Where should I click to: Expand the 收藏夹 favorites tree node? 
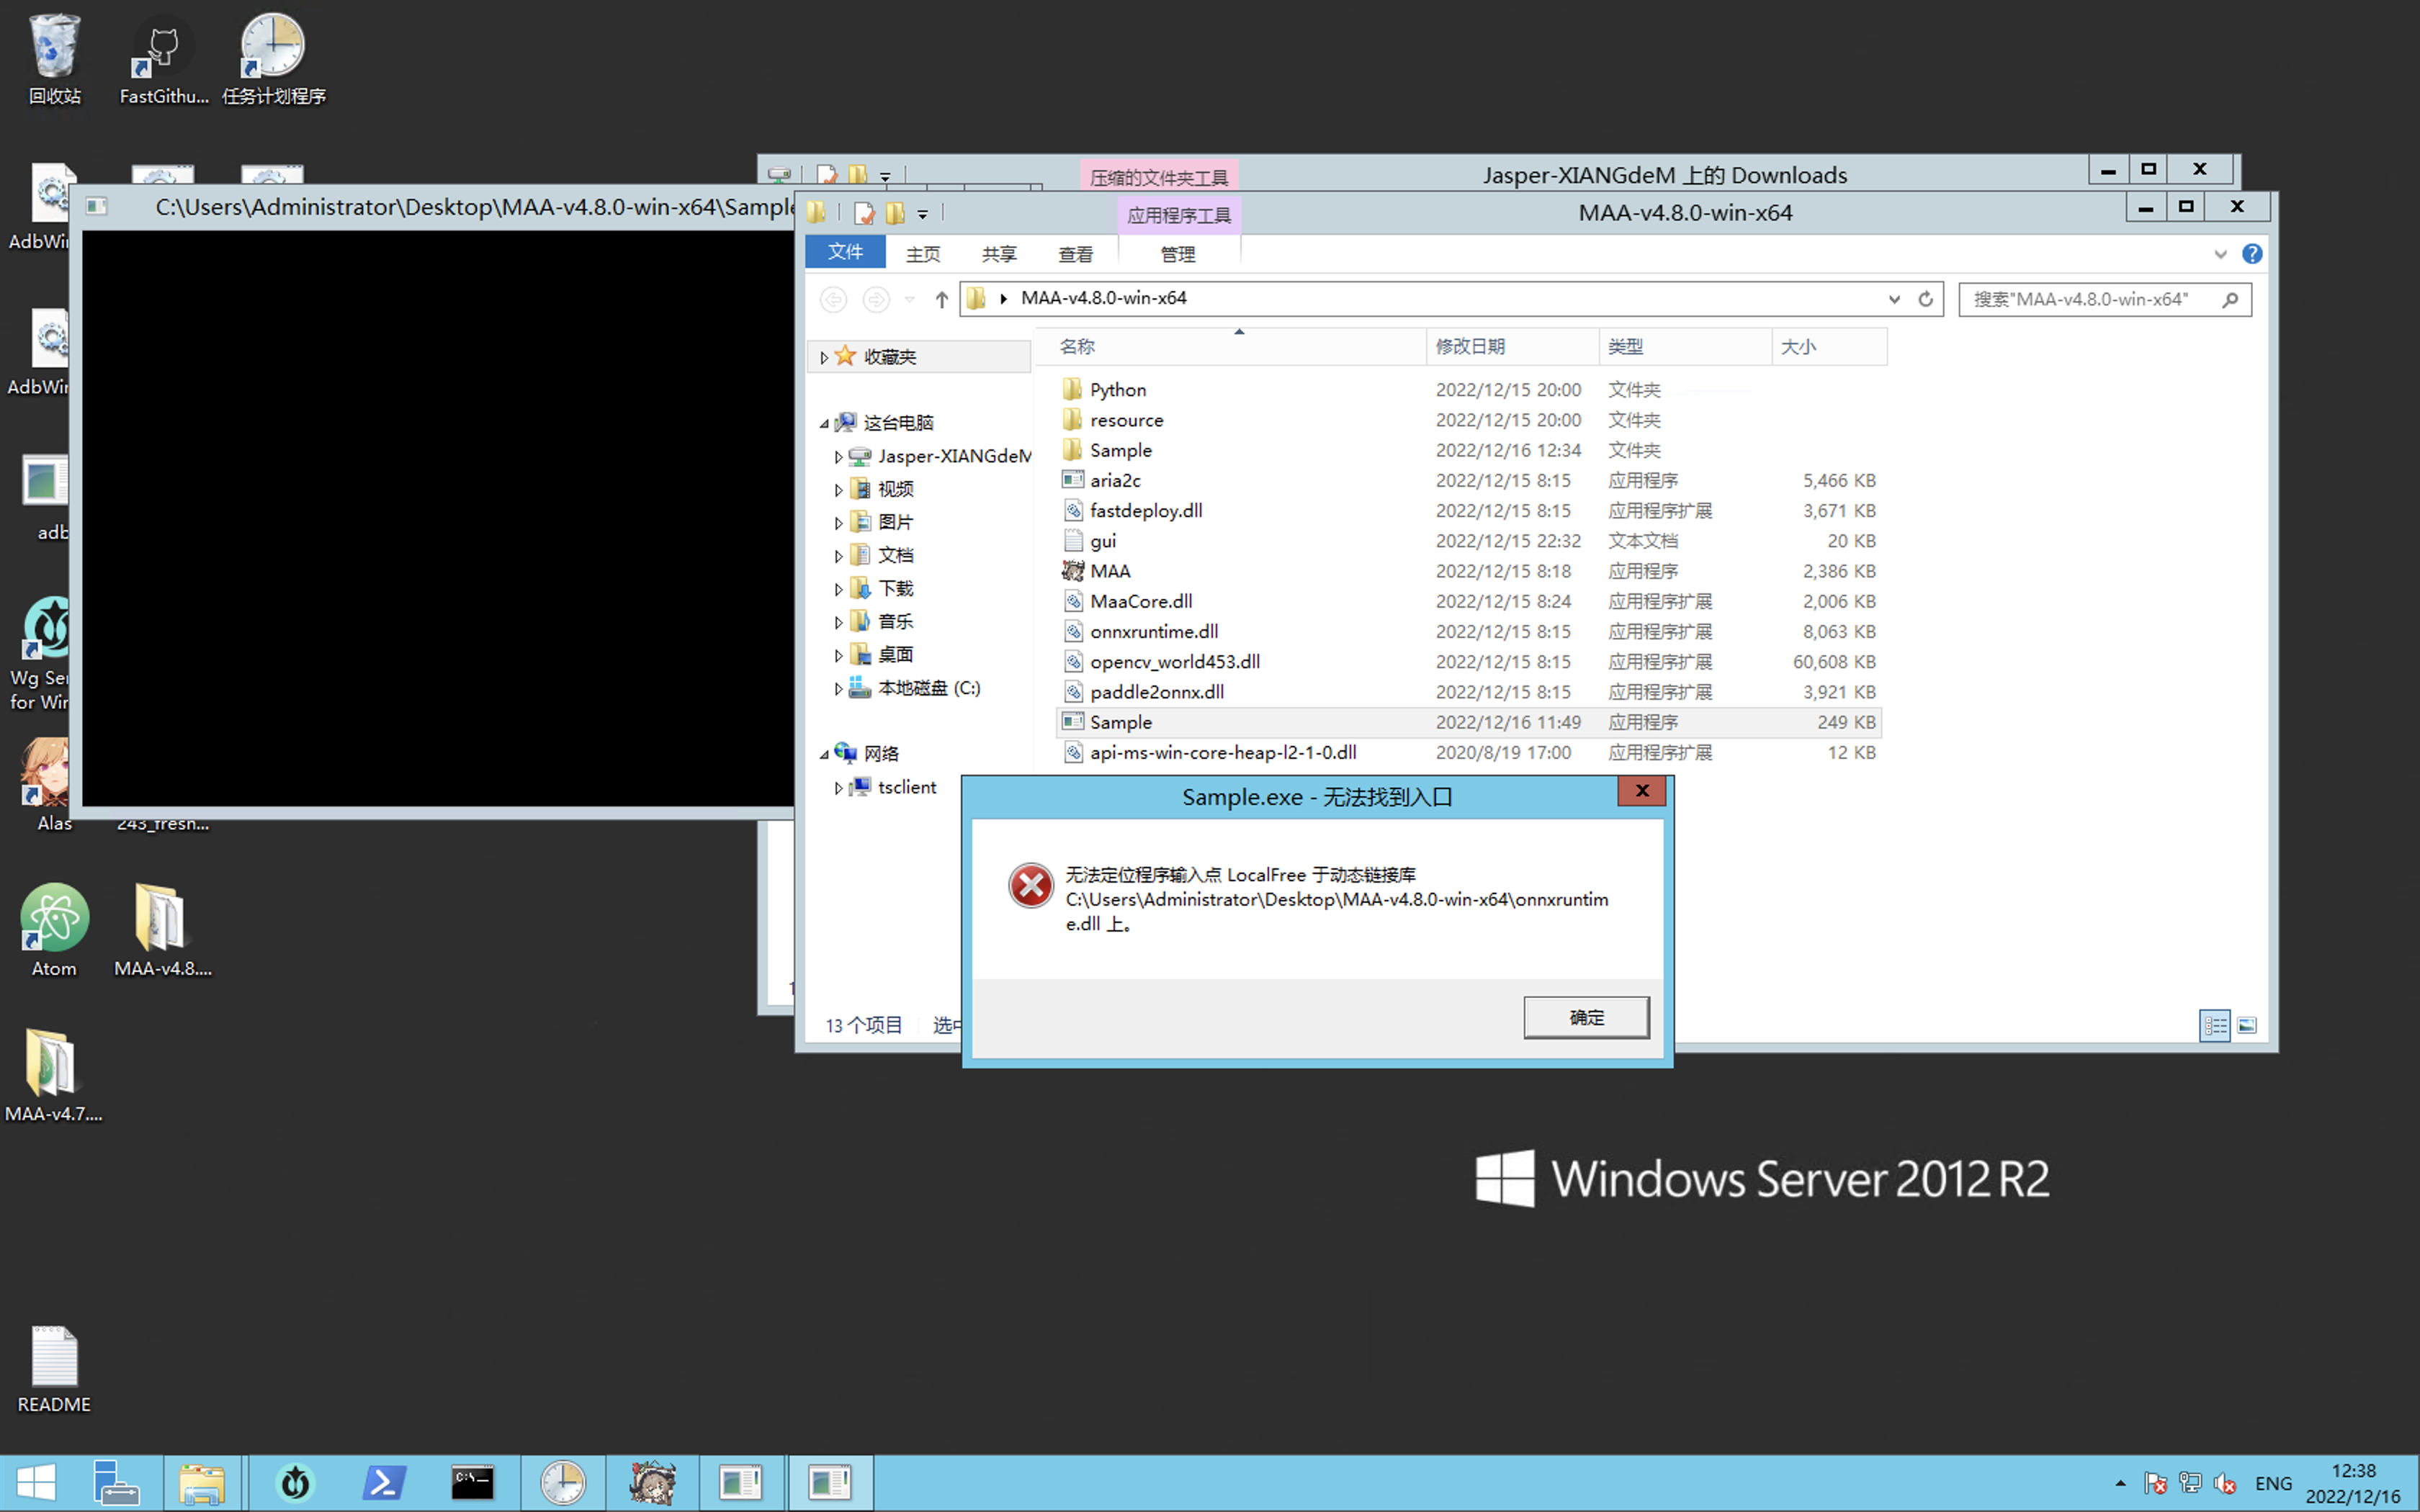click(824, 357)
